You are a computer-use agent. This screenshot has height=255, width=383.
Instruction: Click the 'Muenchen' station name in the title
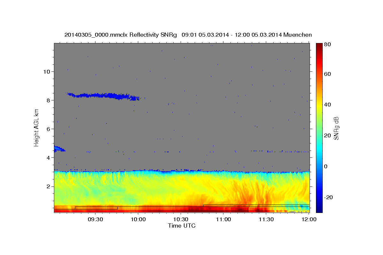coord(297,34)
